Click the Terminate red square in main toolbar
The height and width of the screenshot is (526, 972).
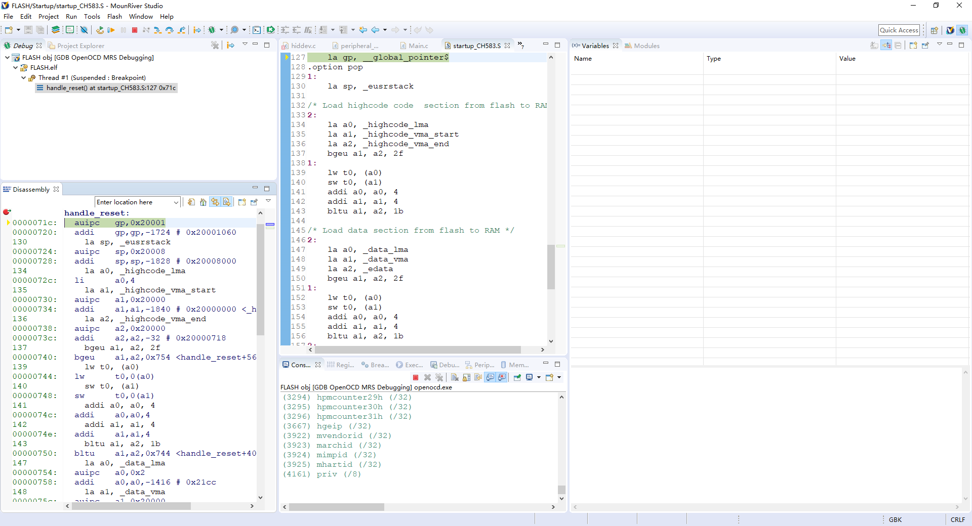click(135, 30)
